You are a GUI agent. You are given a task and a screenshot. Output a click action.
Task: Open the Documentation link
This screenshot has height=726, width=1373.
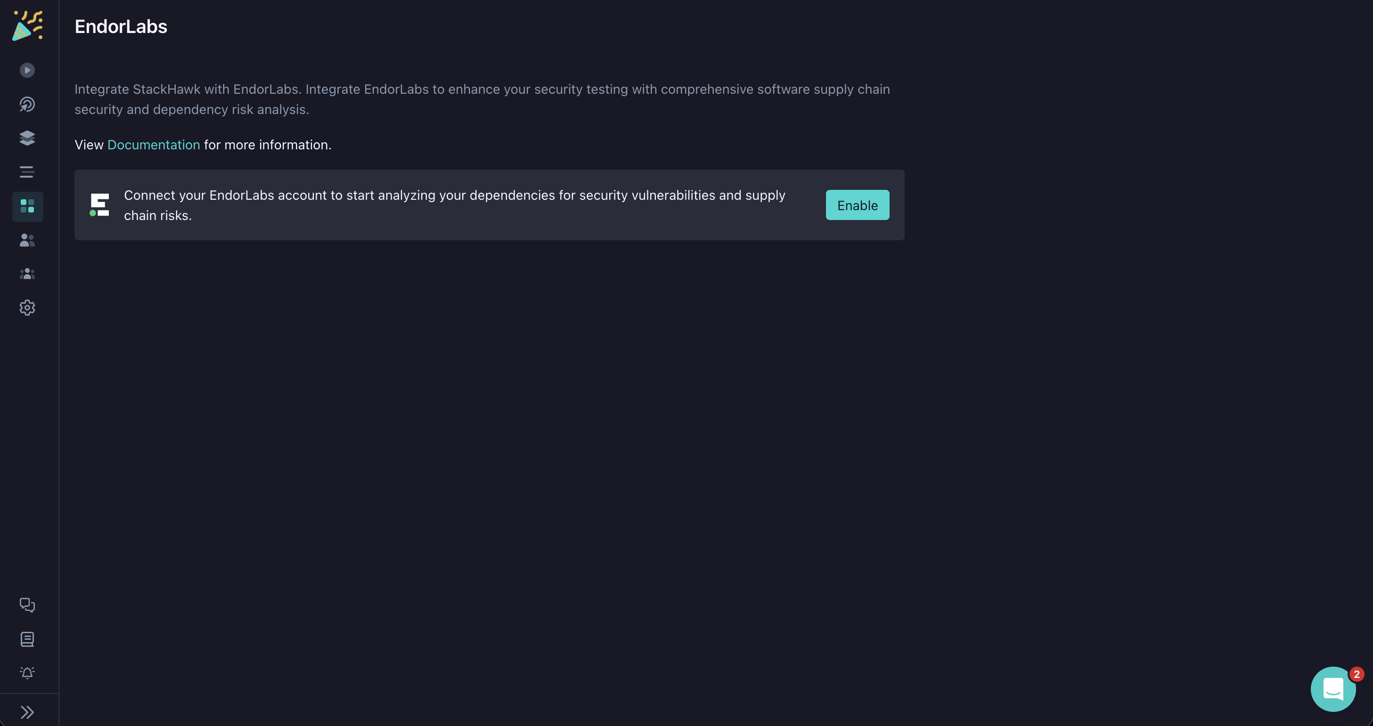(x=154, y=145)
